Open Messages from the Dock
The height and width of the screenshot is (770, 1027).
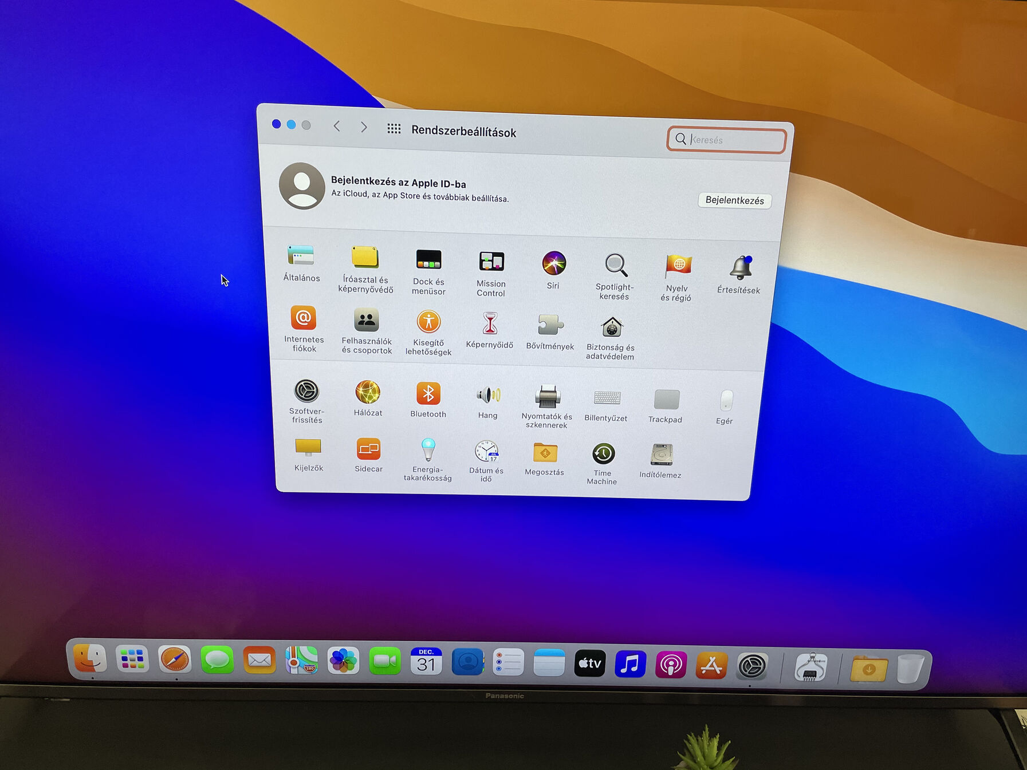coord(217,660)
